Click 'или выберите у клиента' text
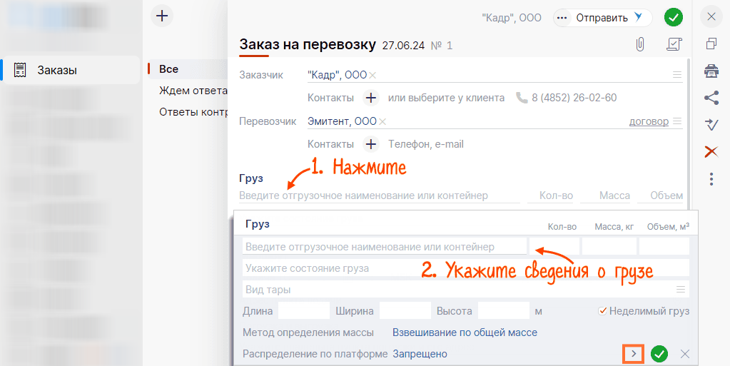 446,98
